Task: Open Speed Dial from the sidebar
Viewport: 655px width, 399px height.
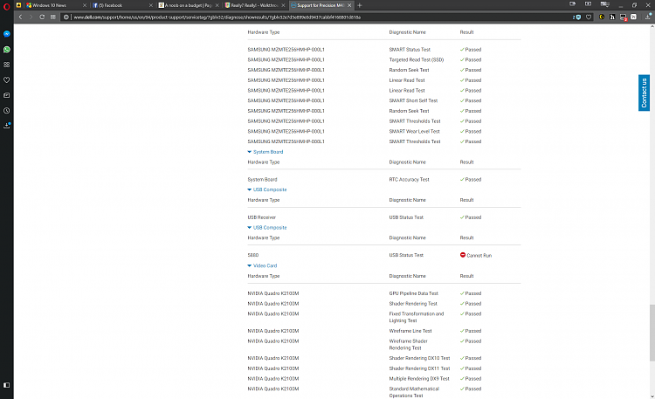Action: pyautogui.click(x=7, y=65)
